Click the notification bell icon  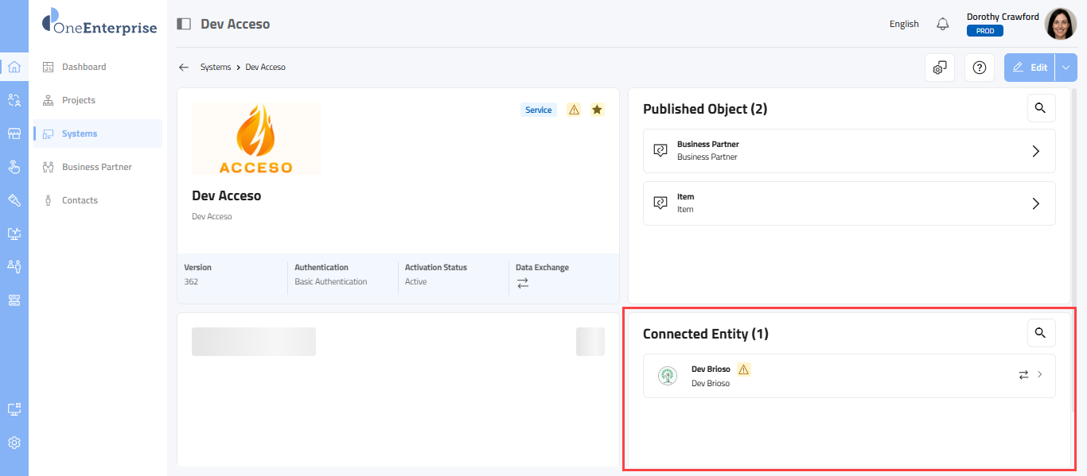pos(943,24)
